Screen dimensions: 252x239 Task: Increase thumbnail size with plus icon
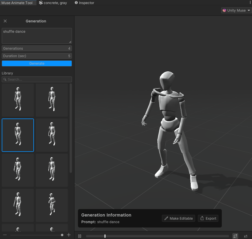coord(69,235)
